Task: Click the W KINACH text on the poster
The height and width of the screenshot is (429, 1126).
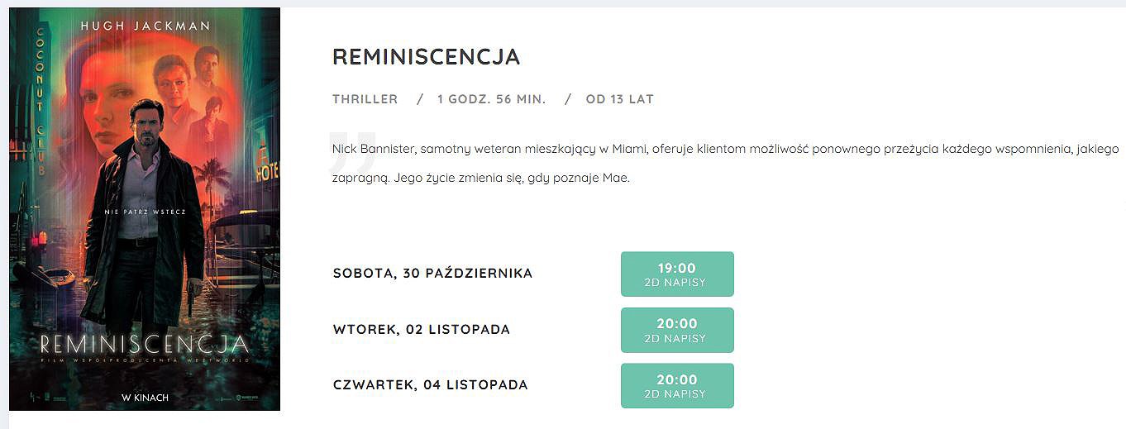Action: pyautogui.click(x=145, y=398)
